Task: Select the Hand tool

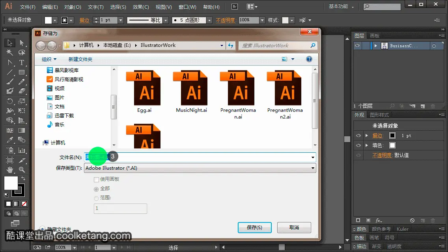Action: click(10, 170)
